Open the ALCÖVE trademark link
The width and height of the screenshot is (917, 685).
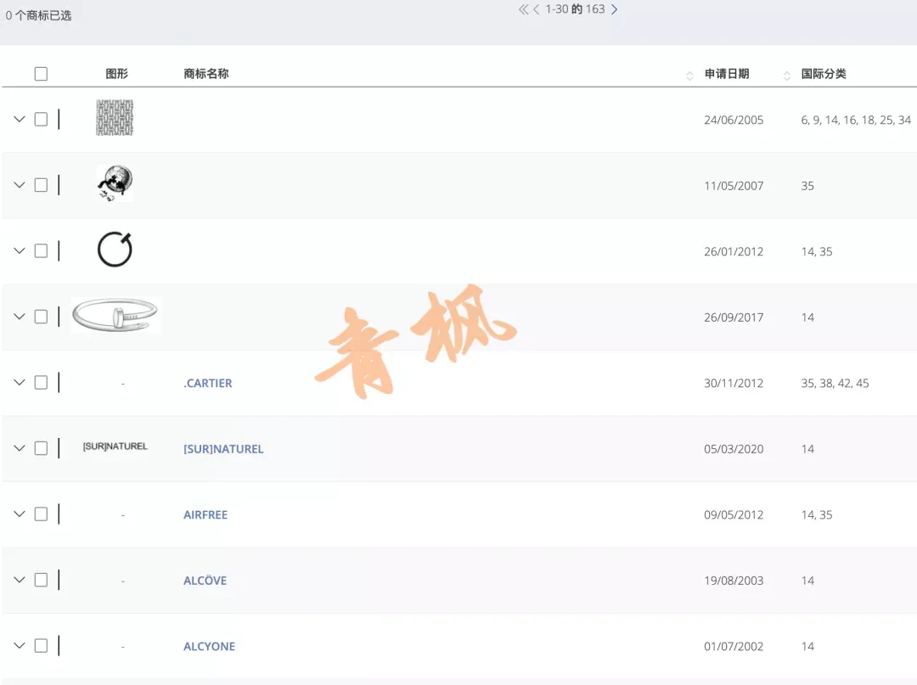tap(205, 581)
